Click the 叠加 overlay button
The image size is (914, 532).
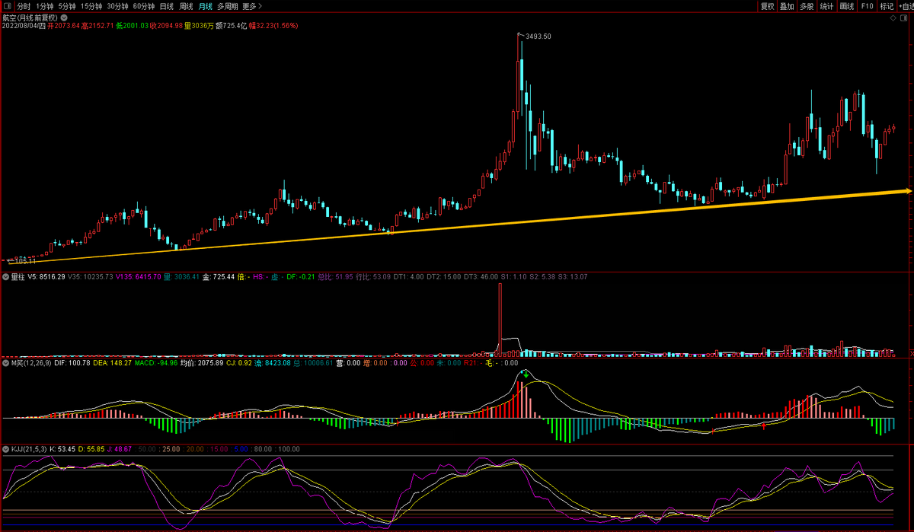coord(787,6)
